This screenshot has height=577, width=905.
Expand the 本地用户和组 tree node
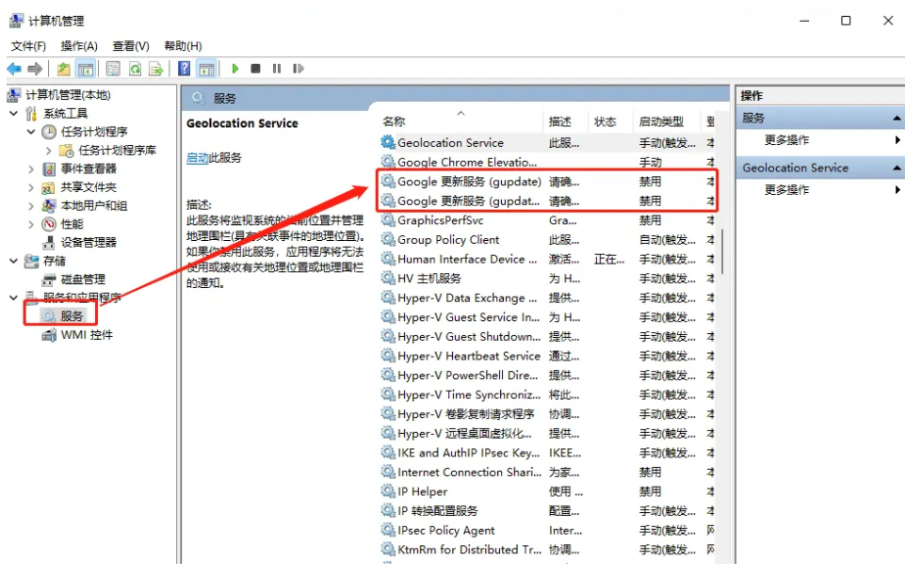31,206
